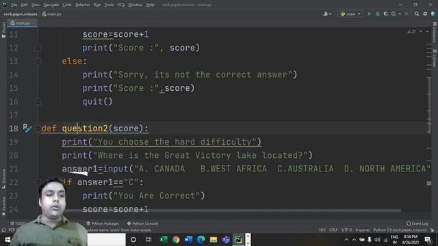Click the gutter icon on line 18
This screenshot has width=438, height=246.
pos(27,128)
